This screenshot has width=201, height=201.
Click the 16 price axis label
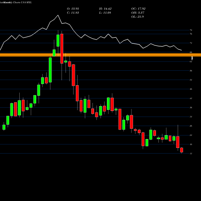pyautogui.click(x=191, y=144)
